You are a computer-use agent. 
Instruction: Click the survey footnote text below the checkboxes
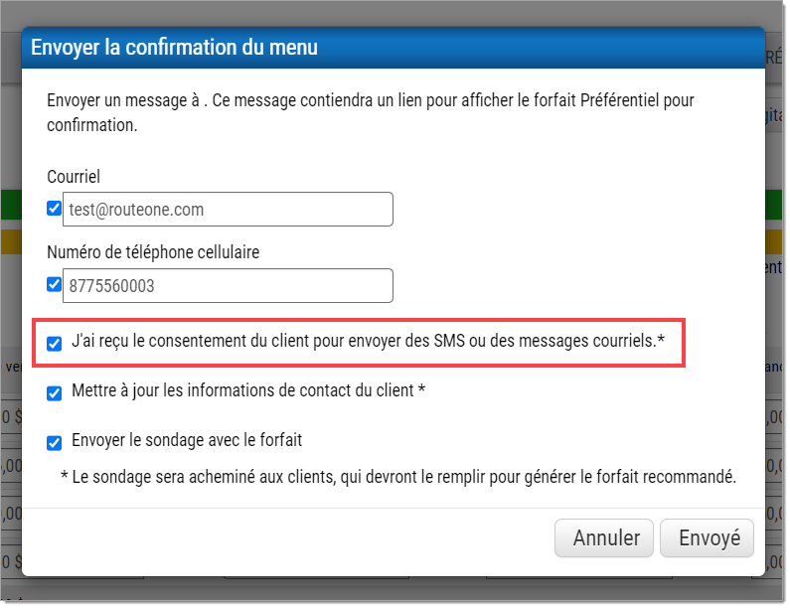pyautogui.click(x=397, y=477)
